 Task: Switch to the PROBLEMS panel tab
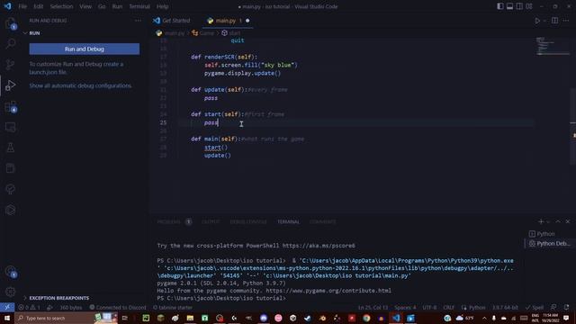pos(169,222)
